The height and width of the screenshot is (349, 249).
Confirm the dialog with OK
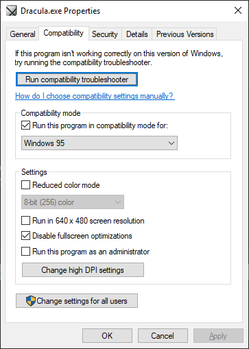tap(107, 336)
